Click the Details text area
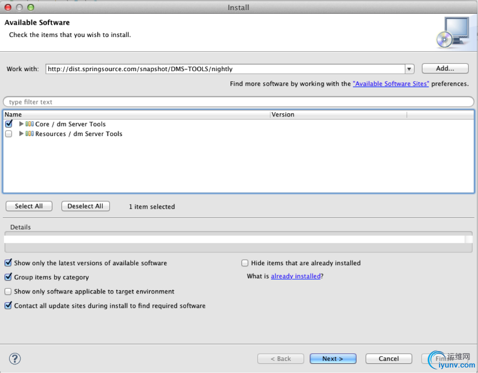The height and width of the screenshot is (373, 478). tap(235, 239)
